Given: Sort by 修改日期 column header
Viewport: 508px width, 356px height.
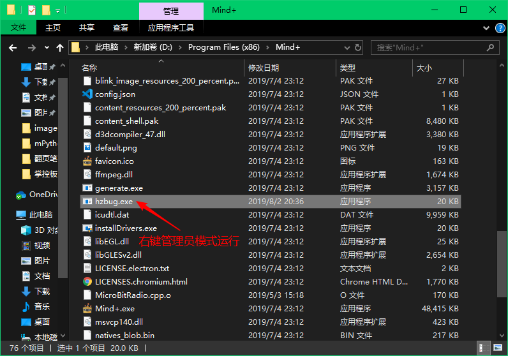Looking at the screenshot, I should point(290,68).
